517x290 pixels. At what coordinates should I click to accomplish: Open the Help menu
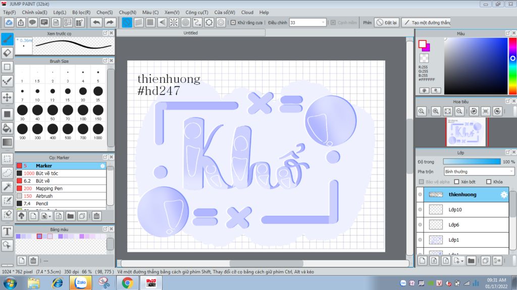tap(264, 12)
